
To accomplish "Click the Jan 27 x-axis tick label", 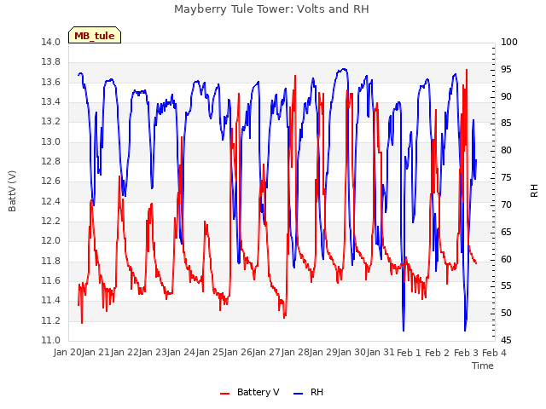I will point(267,352).
